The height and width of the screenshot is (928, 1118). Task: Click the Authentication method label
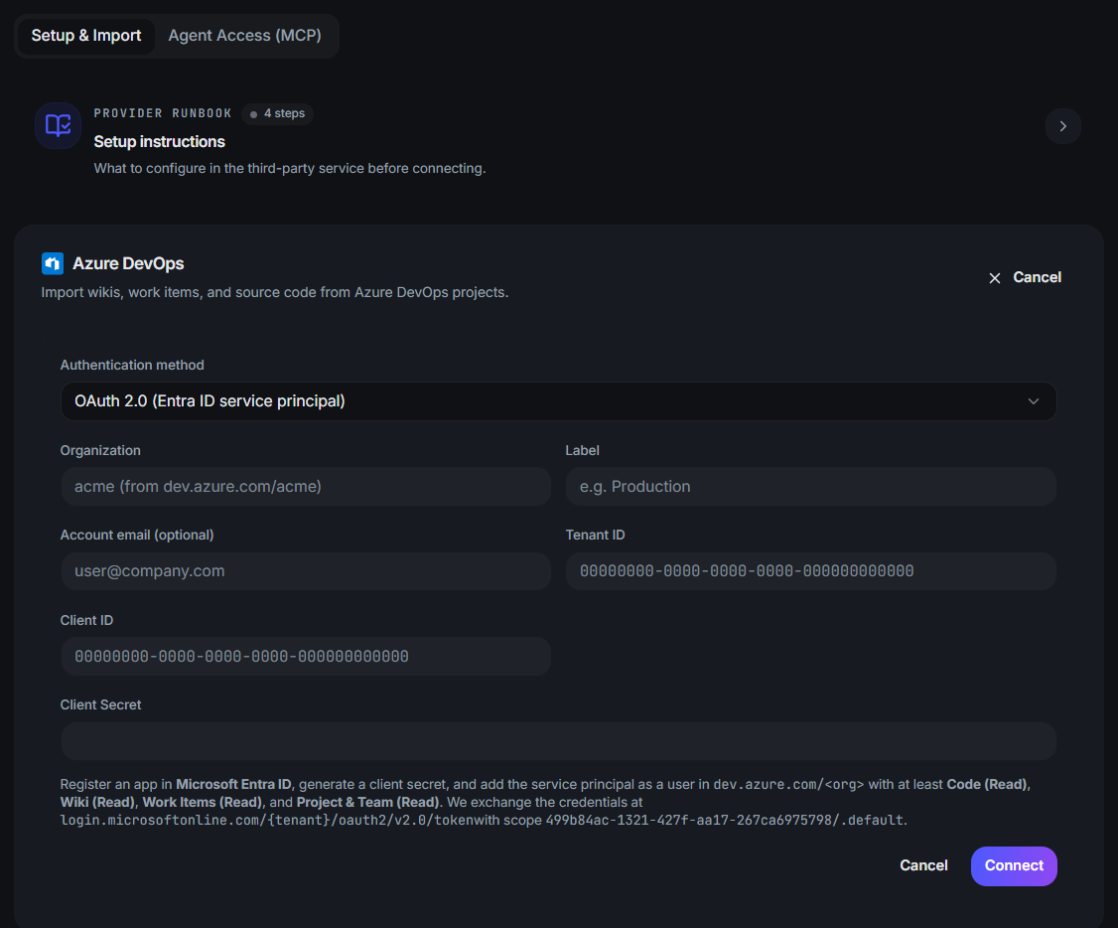click(132, 366)
